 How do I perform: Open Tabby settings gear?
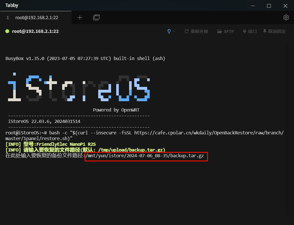pyautogui.click(x=286, y=17)
